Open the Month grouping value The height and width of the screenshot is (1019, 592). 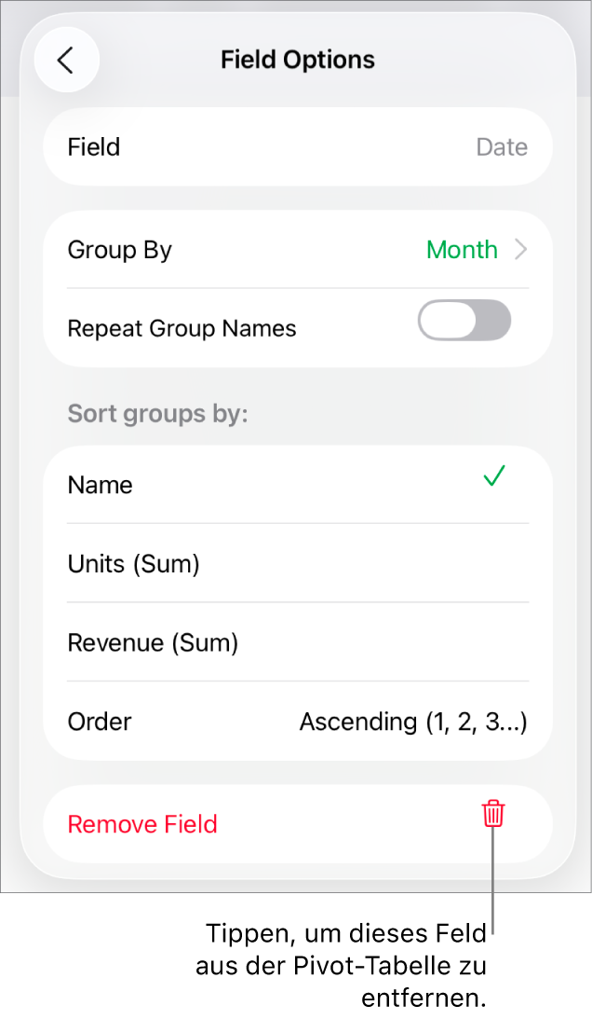462,250
